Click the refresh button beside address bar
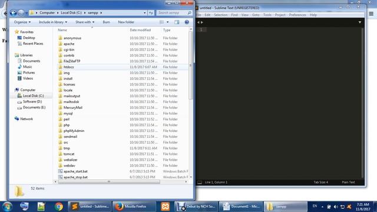The image size is (377, 212). pyautogui.click(x=151, y=13)
